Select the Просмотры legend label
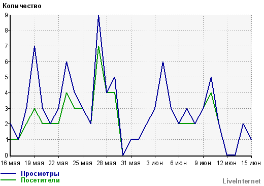Image resolution: width=264 pixels, height=186 pixels. coord(40,174)
